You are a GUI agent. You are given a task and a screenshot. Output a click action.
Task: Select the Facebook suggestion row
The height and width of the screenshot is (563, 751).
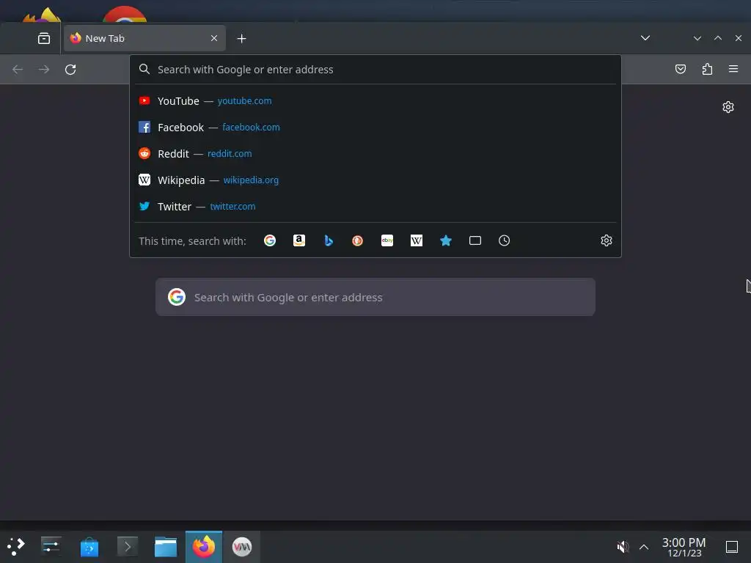coord(375,128)
